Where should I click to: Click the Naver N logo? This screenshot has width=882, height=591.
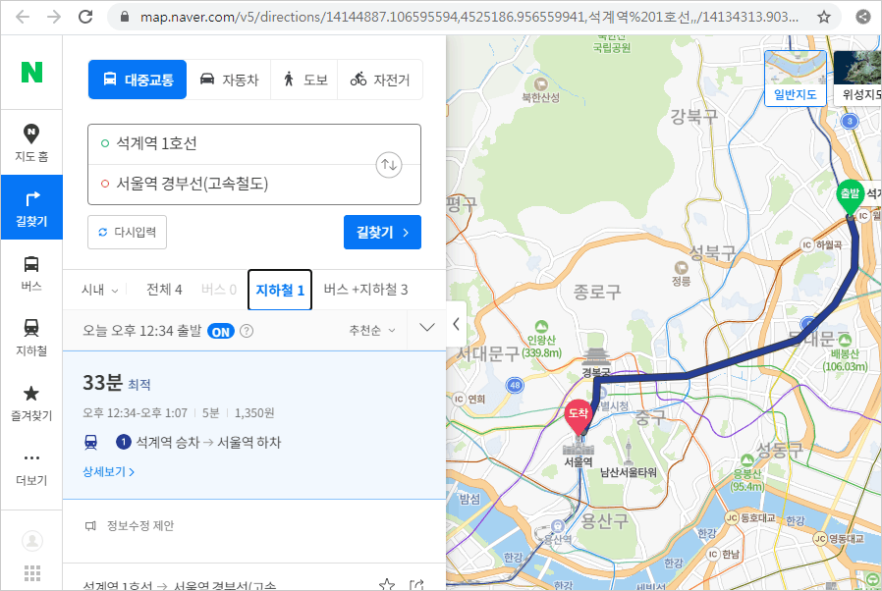point(31,72)
